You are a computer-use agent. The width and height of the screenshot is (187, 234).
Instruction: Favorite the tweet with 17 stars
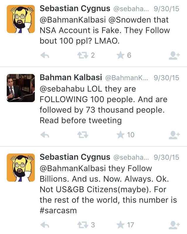pyautogui.click(x=121, y=225)
